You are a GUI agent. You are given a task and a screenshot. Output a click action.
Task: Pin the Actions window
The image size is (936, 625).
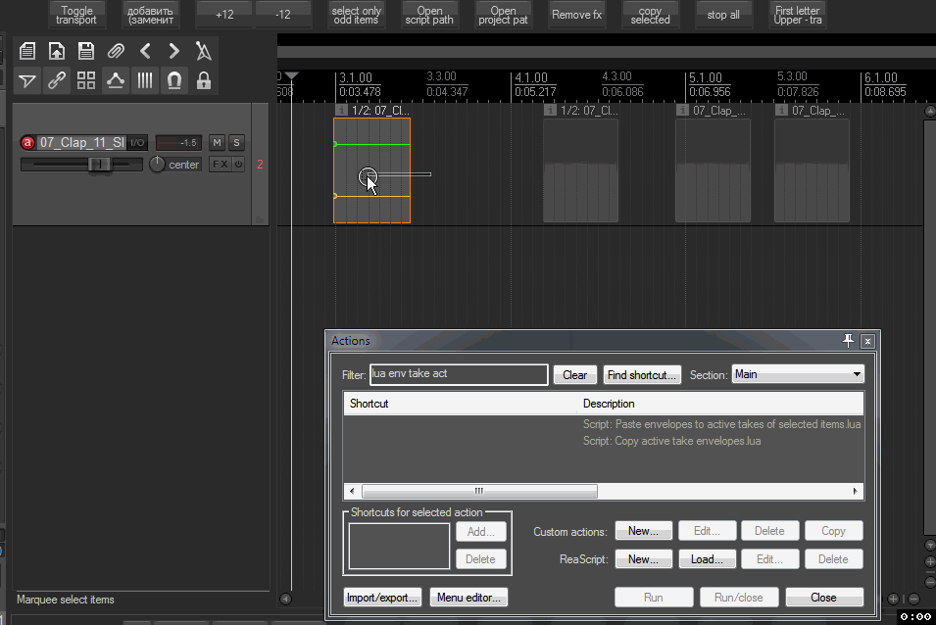849,341
